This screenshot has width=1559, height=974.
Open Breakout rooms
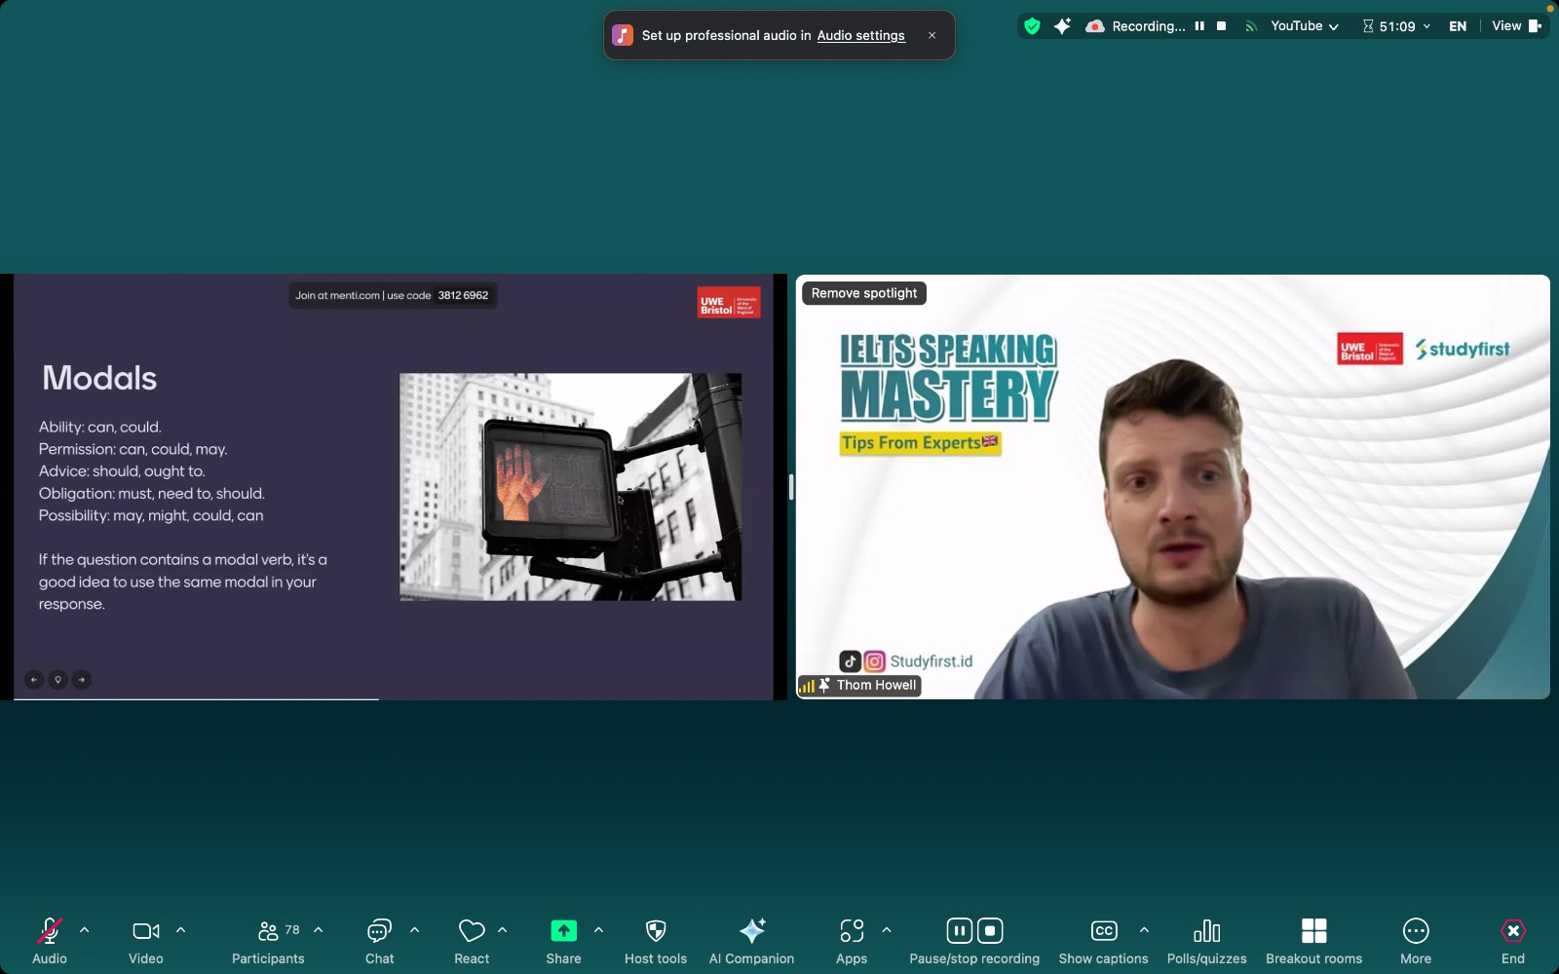coord(1313,940)
